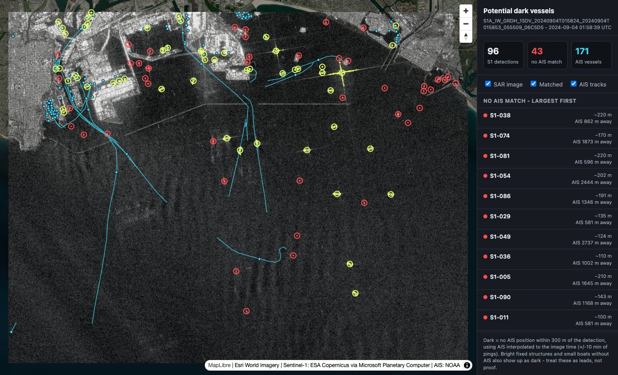The image size is (618, 375).
Task: Click the large bright yellow cross-shaped detection
Action: 342,72
